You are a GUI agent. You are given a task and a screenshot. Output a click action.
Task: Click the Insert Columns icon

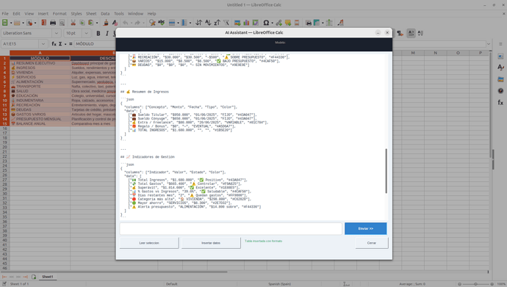pyautogui.click(x=184, y=23)
